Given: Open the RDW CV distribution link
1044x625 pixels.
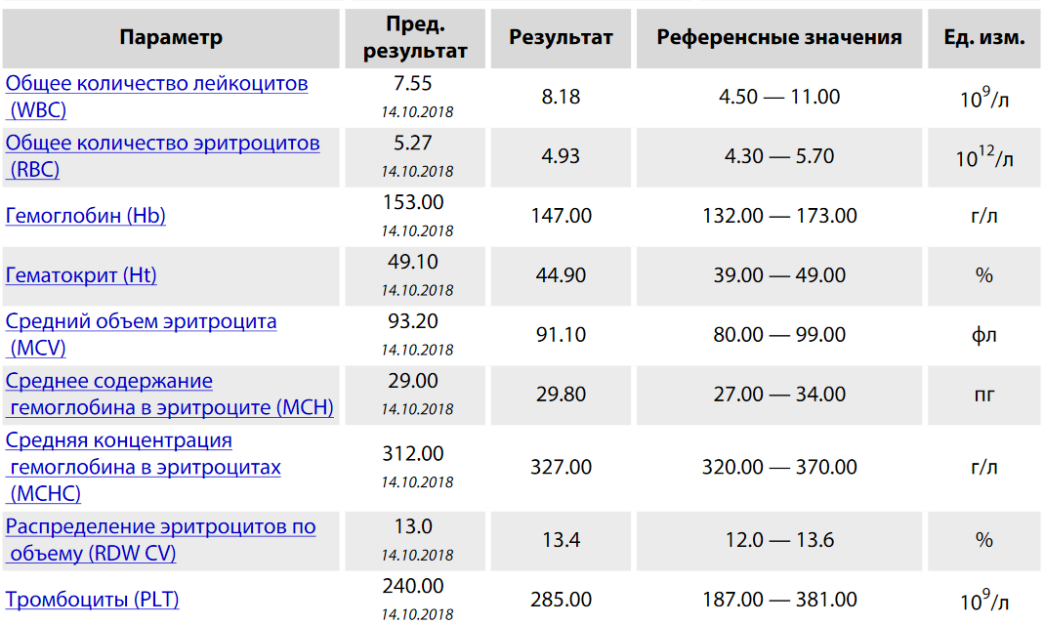Looking at the screenshot, I should [160, 527].
